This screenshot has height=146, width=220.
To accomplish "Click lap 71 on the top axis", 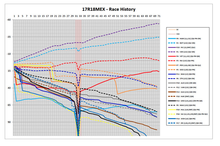I will tap(159, 16).
